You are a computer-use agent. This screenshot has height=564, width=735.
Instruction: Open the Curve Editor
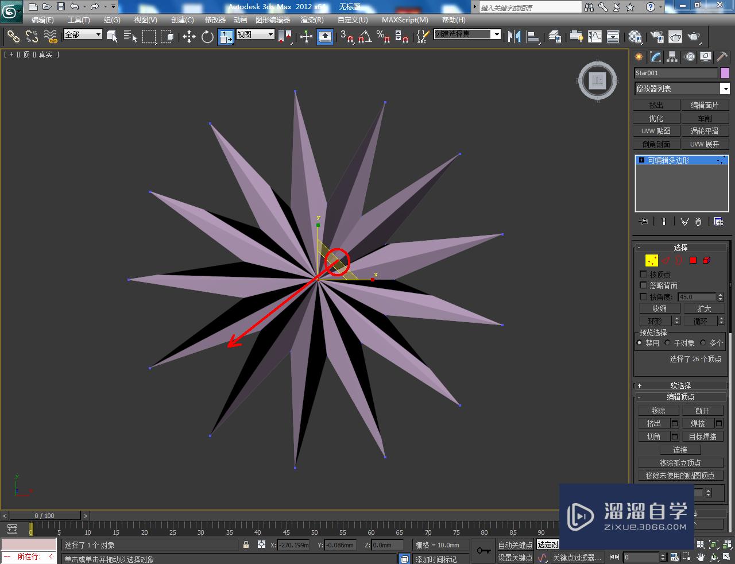[x=595, y=37]
